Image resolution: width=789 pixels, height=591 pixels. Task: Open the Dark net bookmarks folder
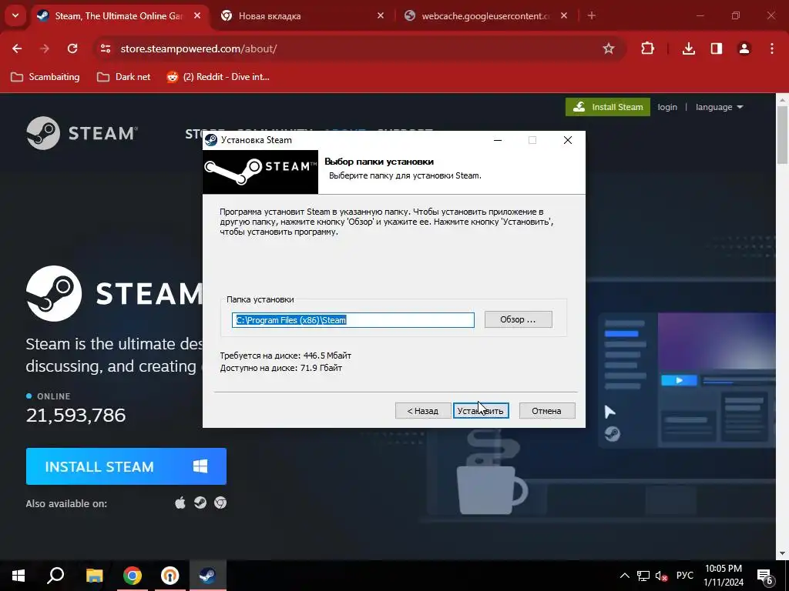click(x=124, y=77)
